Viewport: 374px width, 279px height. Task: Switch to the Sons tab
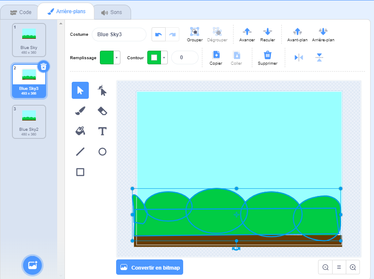pos(111,12)
